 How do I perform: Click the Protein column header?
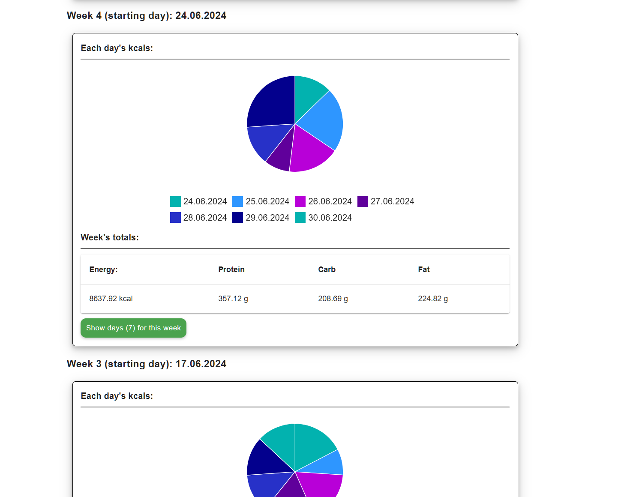coord(231,269)
